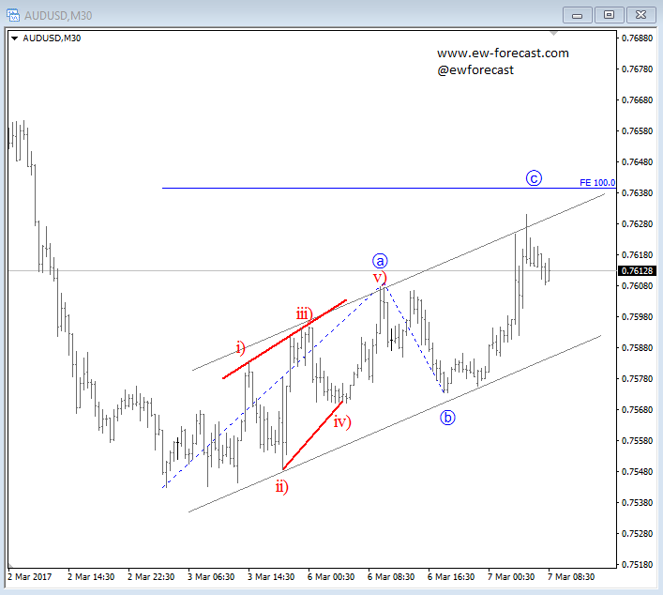Select the circled blue "c" wave label

click(x=534, y=178)
